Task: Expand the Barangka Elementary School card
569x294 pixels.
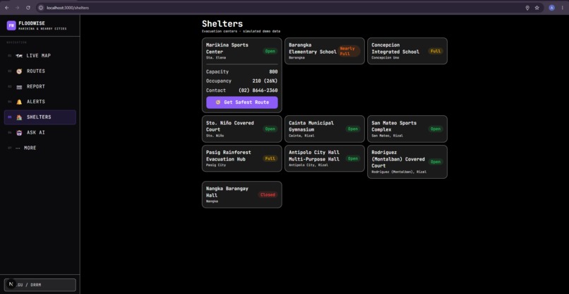Action: coord(325,52)
